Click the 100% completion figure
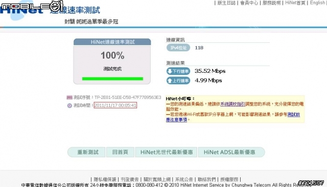The height and width of the screenshot is (187, 327). [112, 56]
